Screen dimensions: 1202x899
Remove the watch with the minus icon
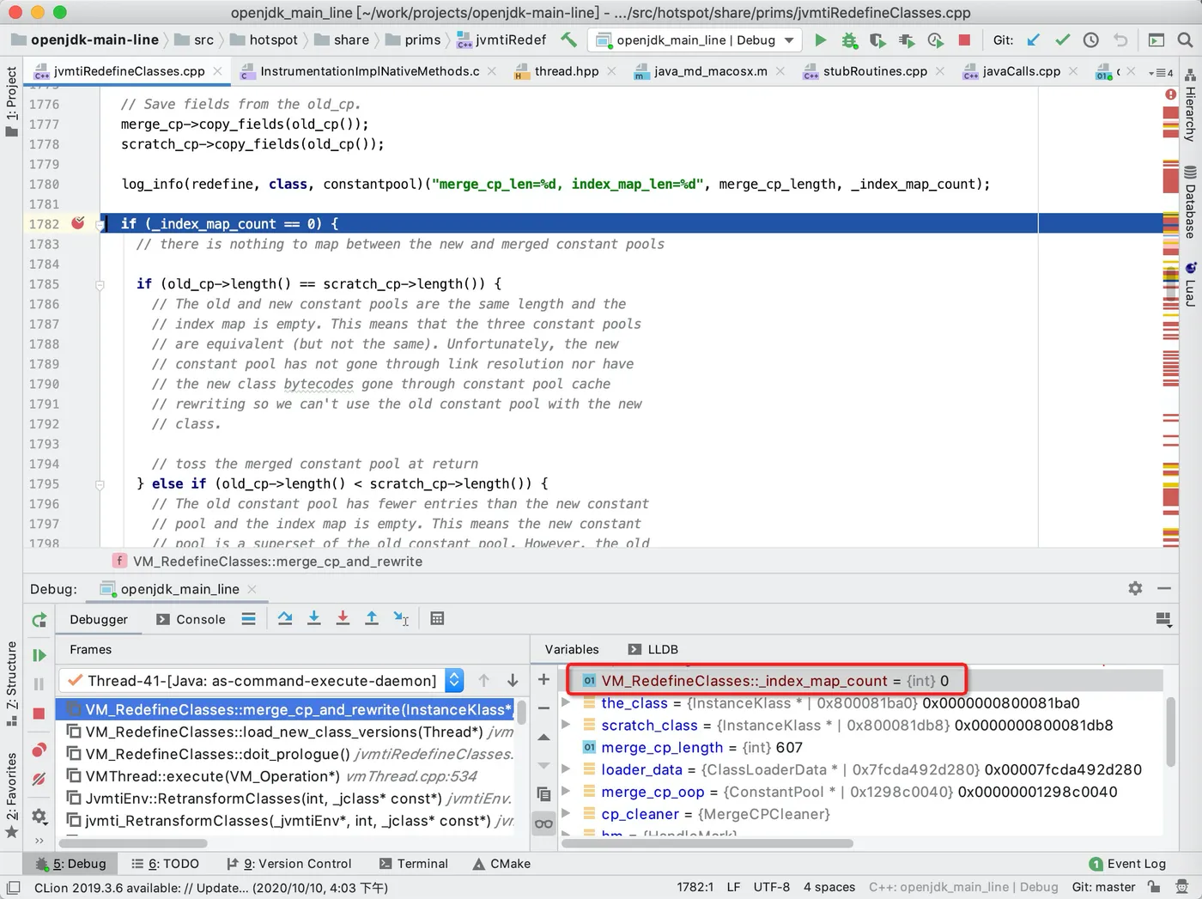[543, 708]
